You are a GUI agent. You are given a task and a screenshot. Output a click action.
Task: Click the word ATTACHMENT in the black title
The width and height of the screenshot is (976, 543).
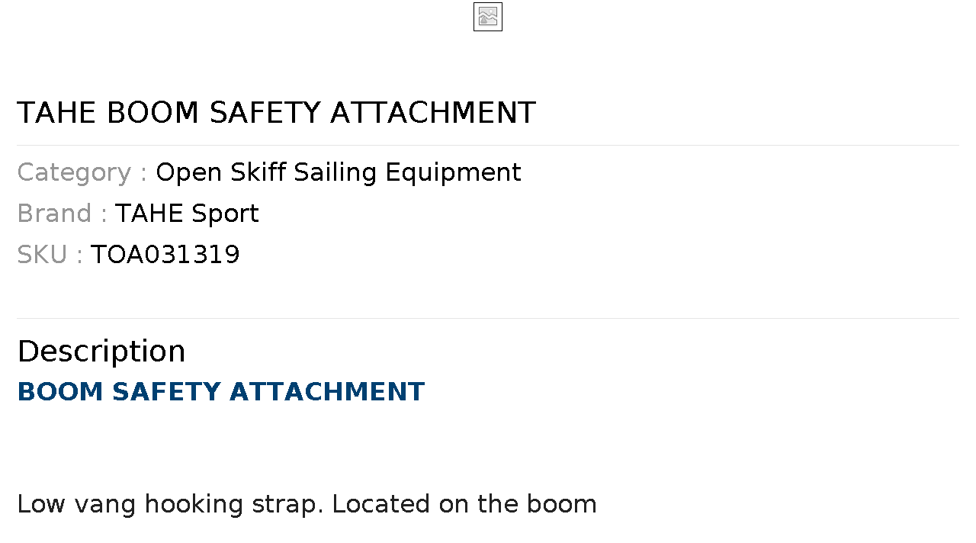[x=433, y=113]
